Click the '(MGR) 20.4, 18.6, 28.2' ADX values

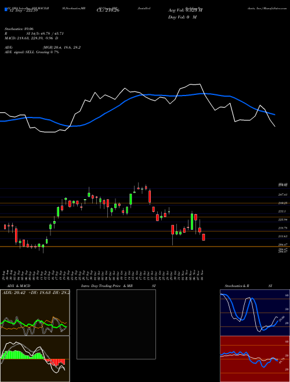pos(61,47)
